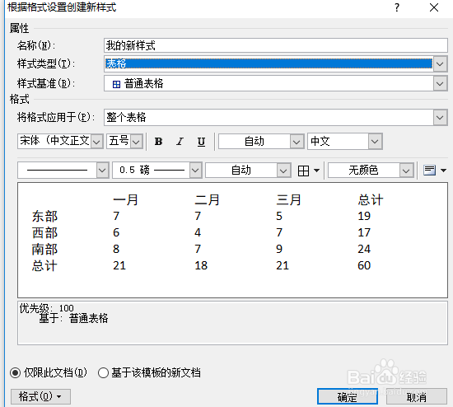Click the value 19 in preview table
This screenshot has height=407, width=453.
click(x=364, y=216)
